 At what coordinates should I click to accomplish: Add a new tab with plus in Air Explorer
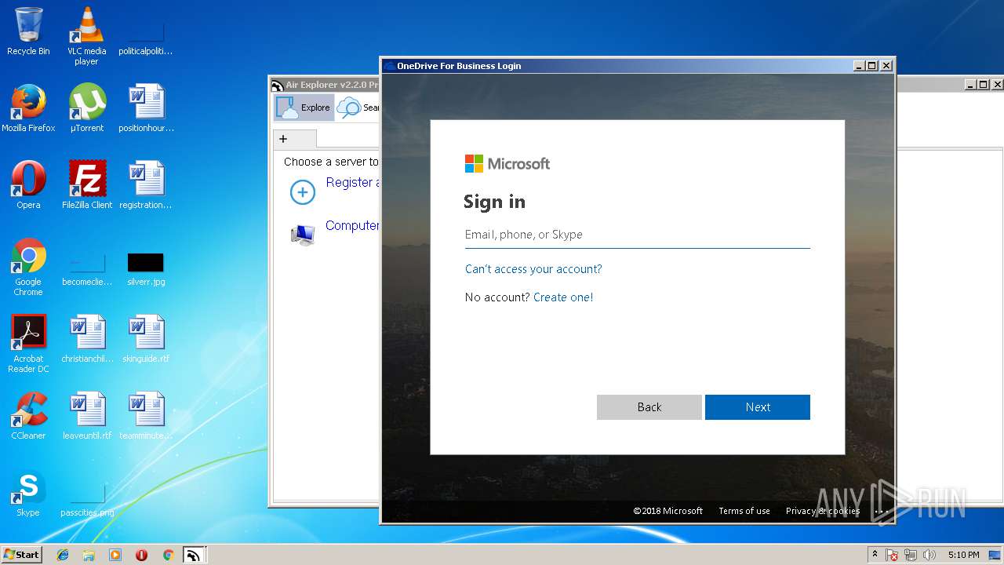[x=283, y=139]
